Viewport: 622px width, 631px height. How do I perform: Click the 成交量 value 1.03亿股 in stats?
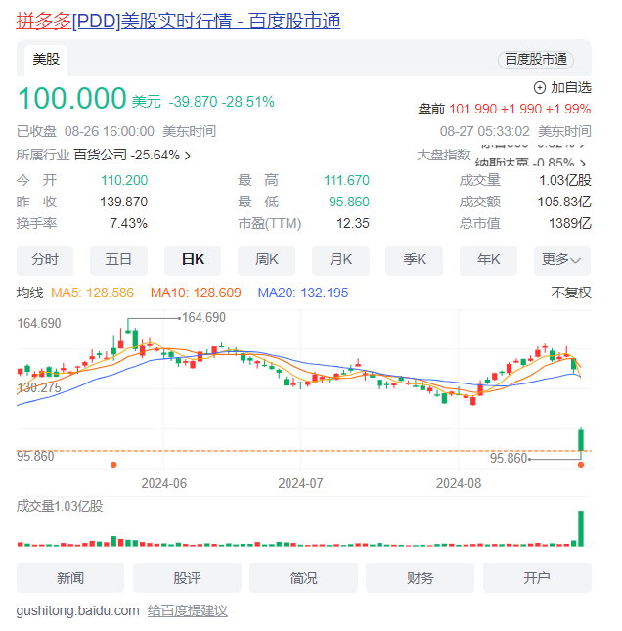[565, 180]
